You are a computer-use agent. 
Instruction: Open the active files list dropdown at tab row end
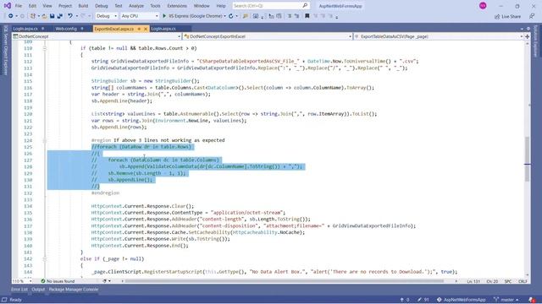[x=522, y=29]
